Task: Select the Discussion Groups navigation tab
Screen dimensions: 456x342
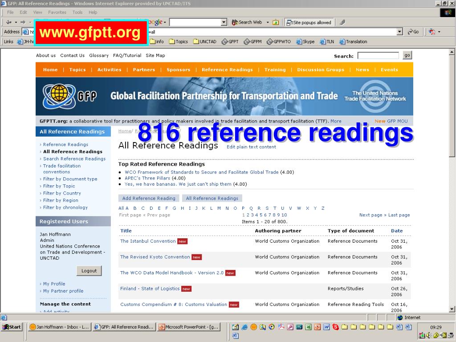Action: point(321,70)
